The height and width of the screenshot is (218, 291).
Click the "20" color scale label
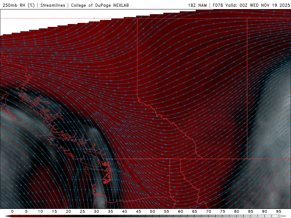[x=68, y=211]
